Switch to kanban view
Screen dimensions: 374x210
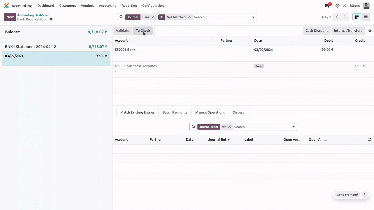[x=357, y=17]
